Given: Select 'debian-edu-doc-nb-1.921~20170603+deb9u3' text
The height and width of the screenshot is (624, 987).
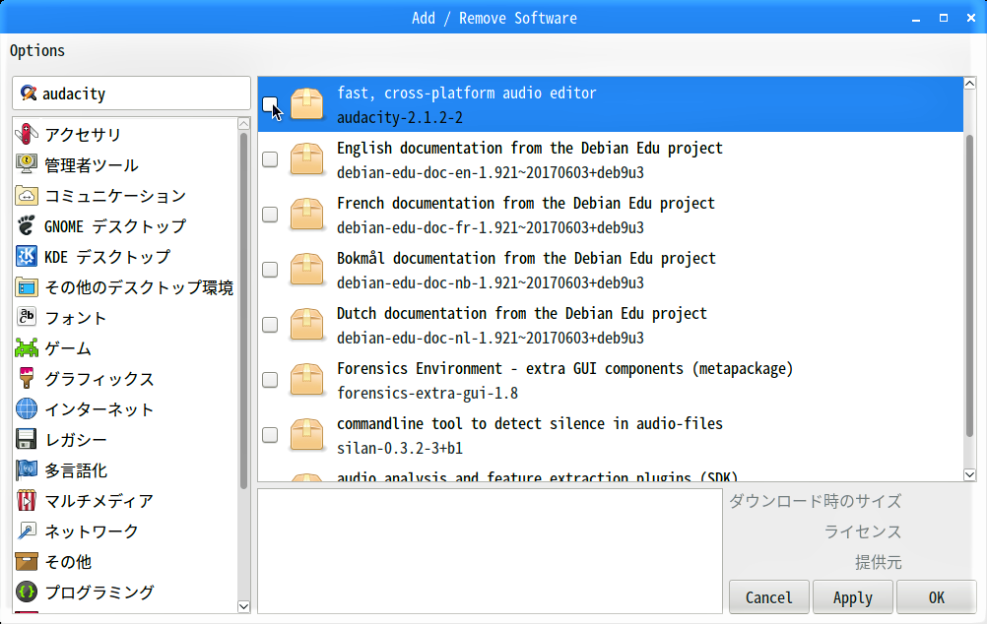Looking at the screenshot, I should (491, 283).
